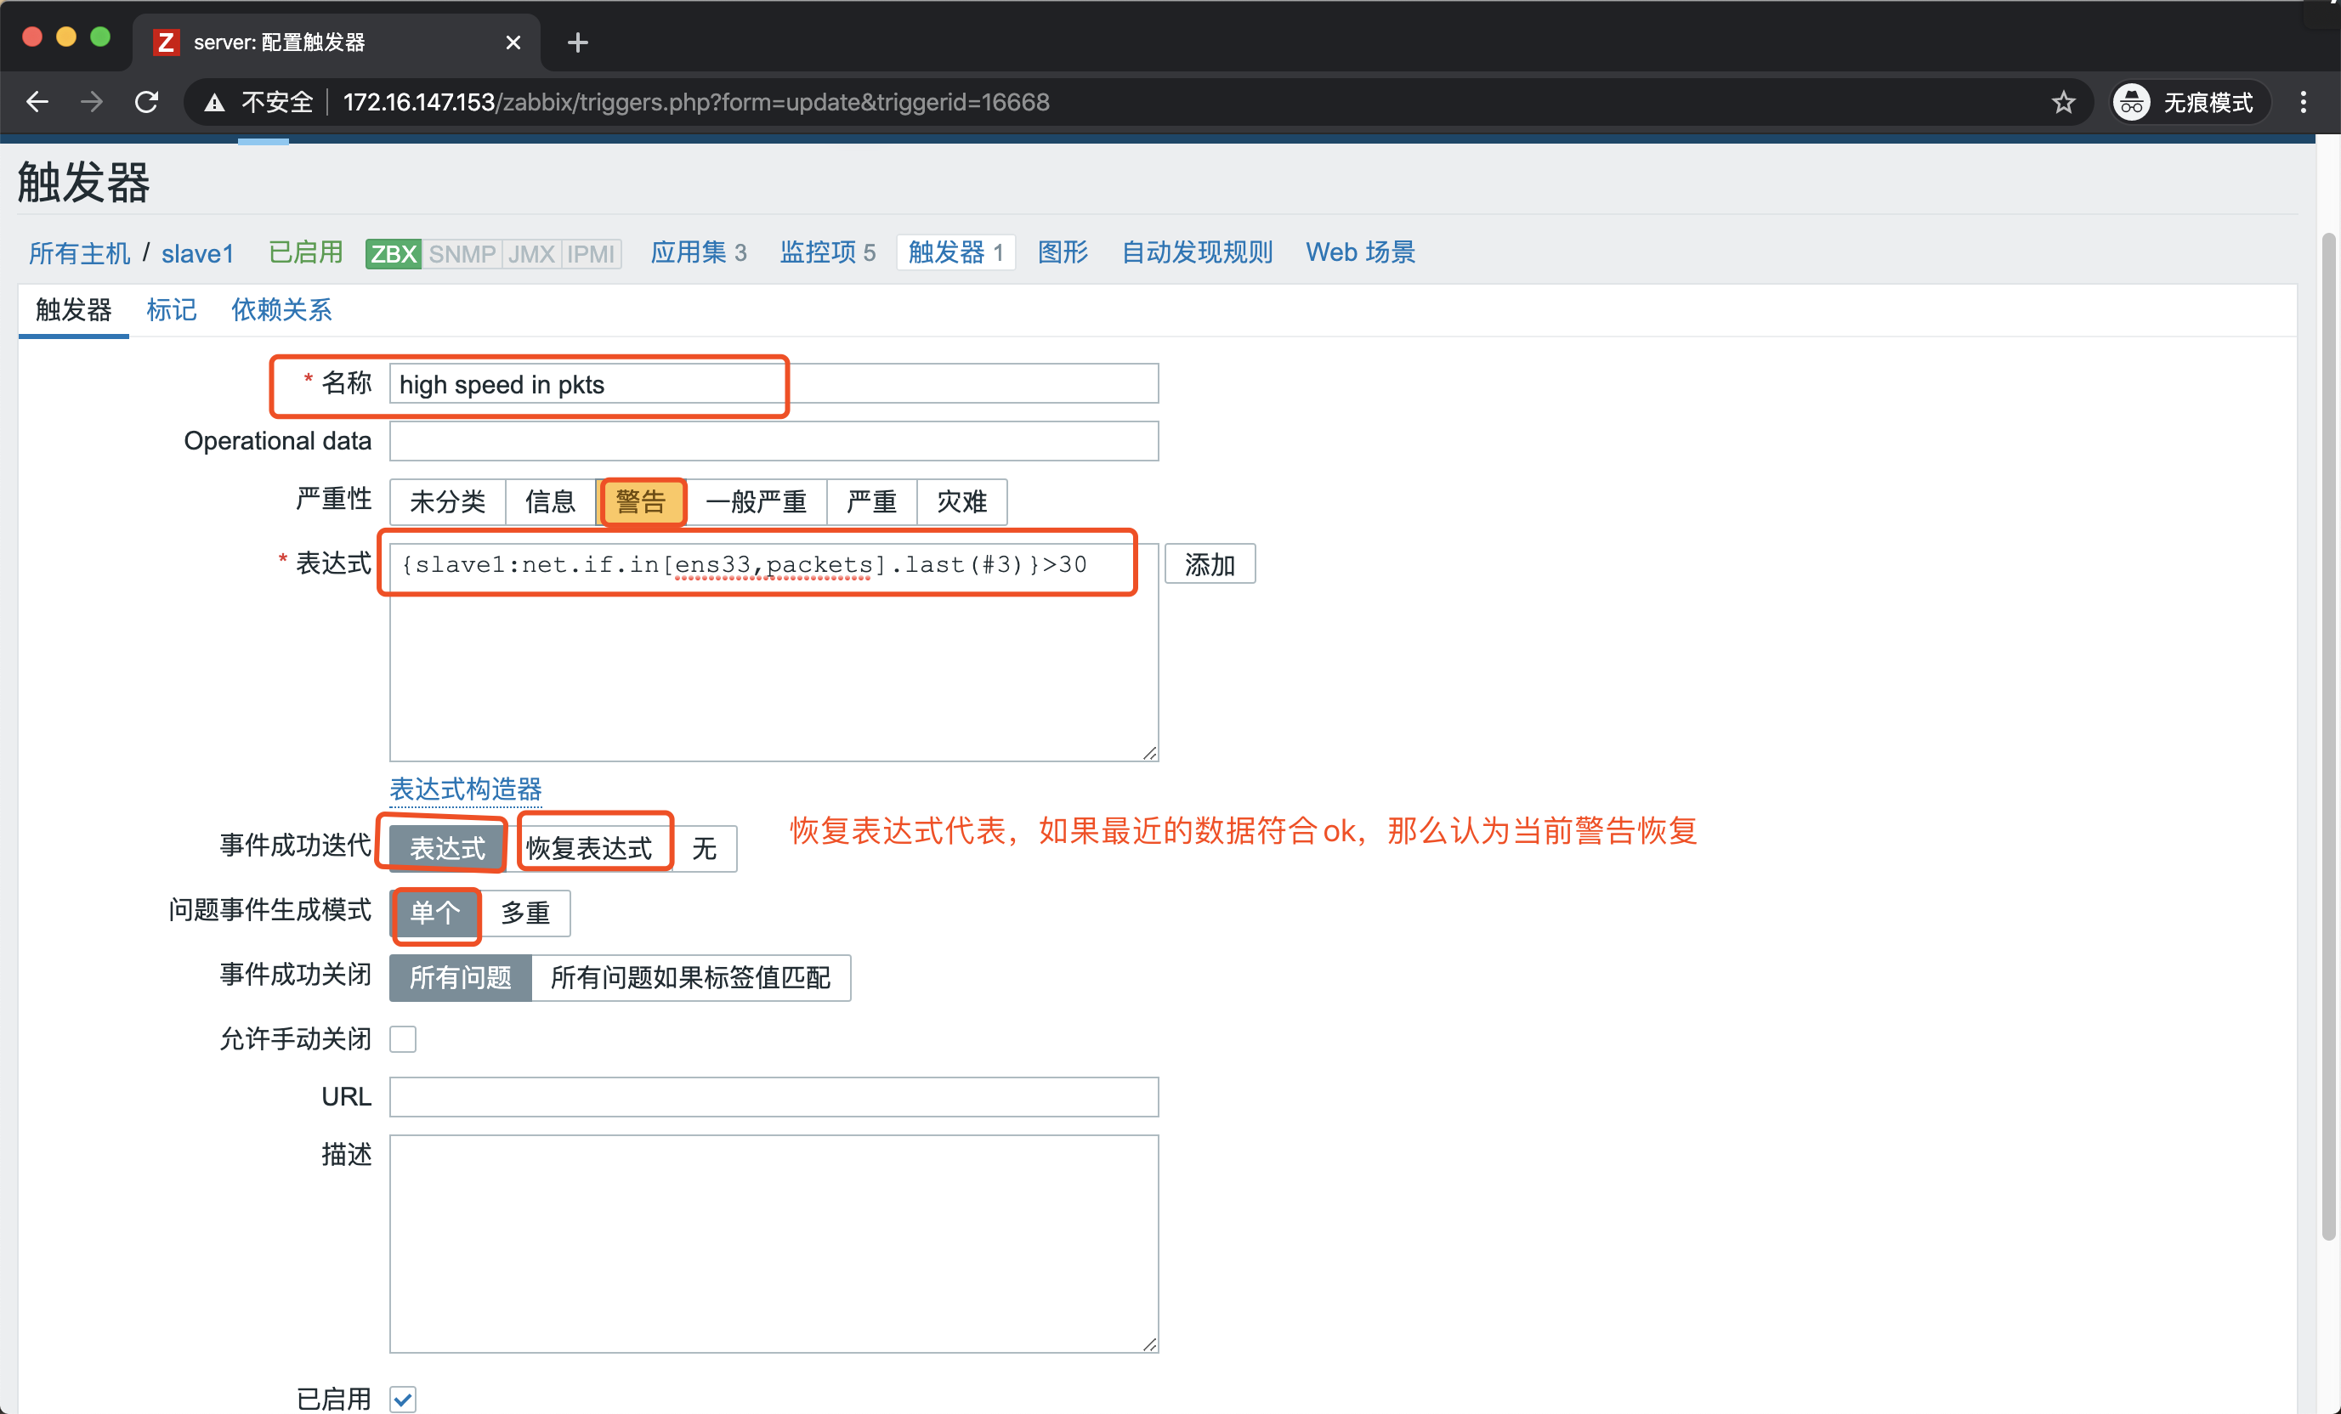Click the 已启用 host status link
Screen dimensions: 2341x1414
click(x=305, y=252)
